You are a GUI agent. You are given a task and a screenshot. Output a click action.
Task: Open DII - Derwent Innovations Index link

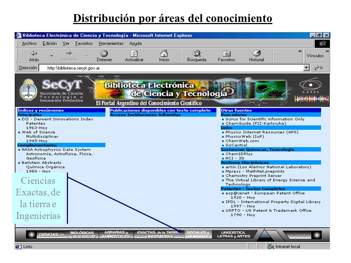coord(57,119)
